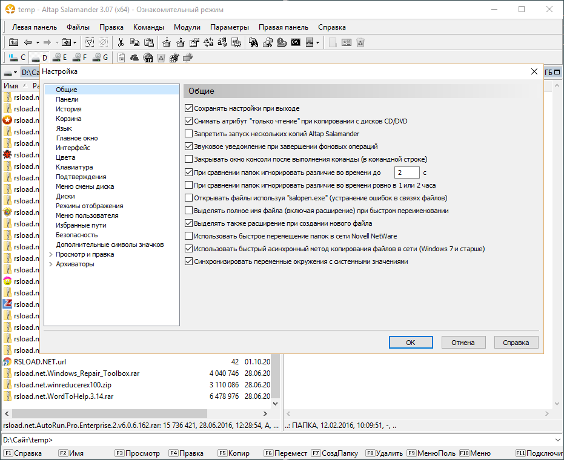The width and height of the screenshot is (564, 460).
Task: Select file 'rsload.net.winreducerex100.zip'
Action: (x=62, y=384)
